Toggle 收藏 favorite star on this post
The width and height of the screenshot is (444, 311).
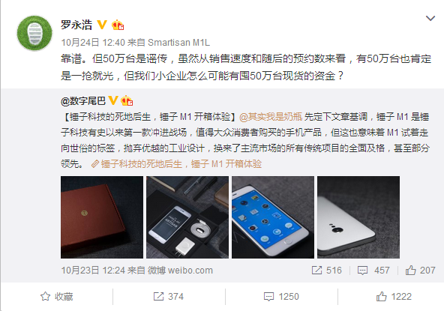tap(57, 297)
